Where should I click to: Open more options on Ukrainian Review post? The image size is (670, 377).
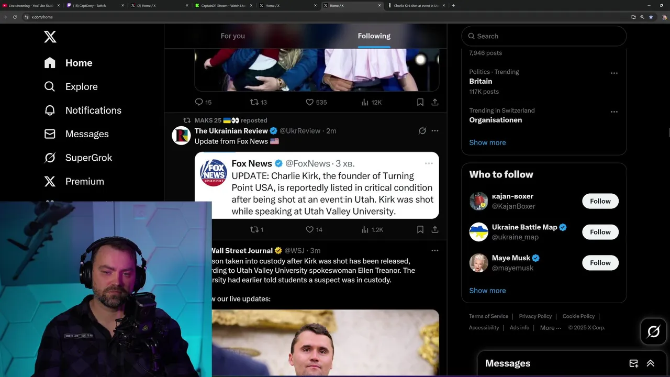(x=435, y=131)
